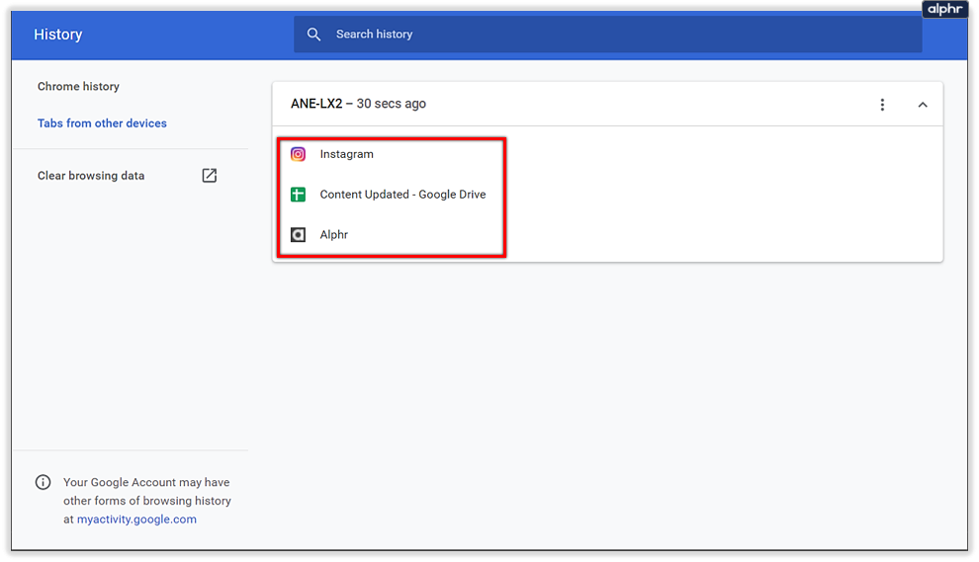Open the Instagram tab entry
Viewport: 979px width, 562px height.
point(347,154)
